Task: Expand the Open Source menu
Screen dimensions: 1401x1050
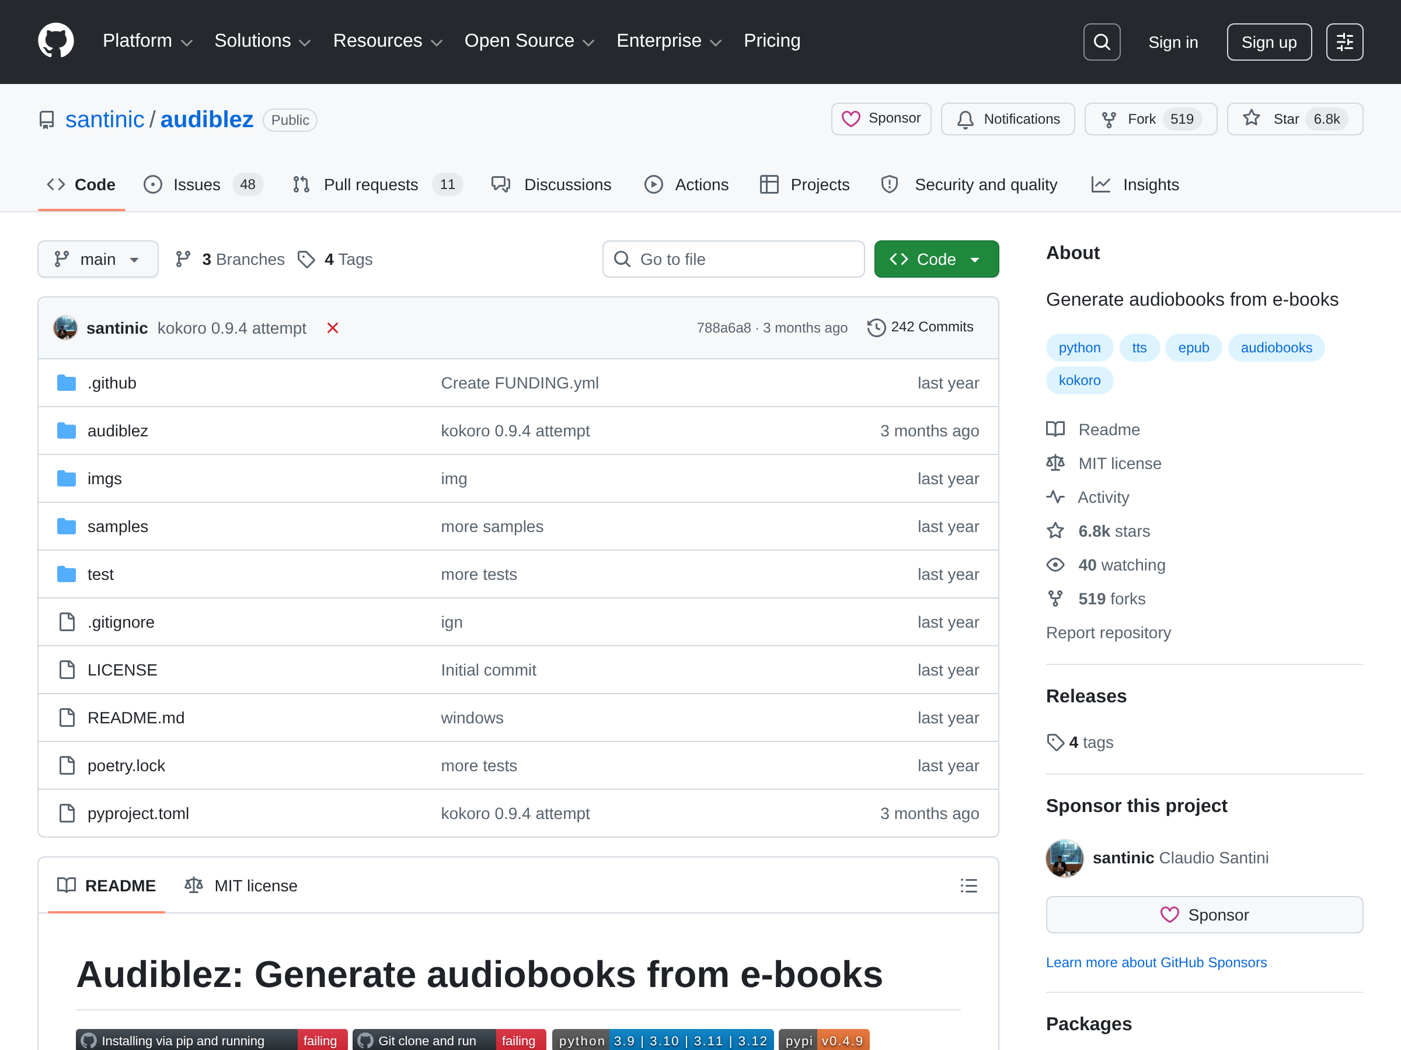Action: pos(529,41)
